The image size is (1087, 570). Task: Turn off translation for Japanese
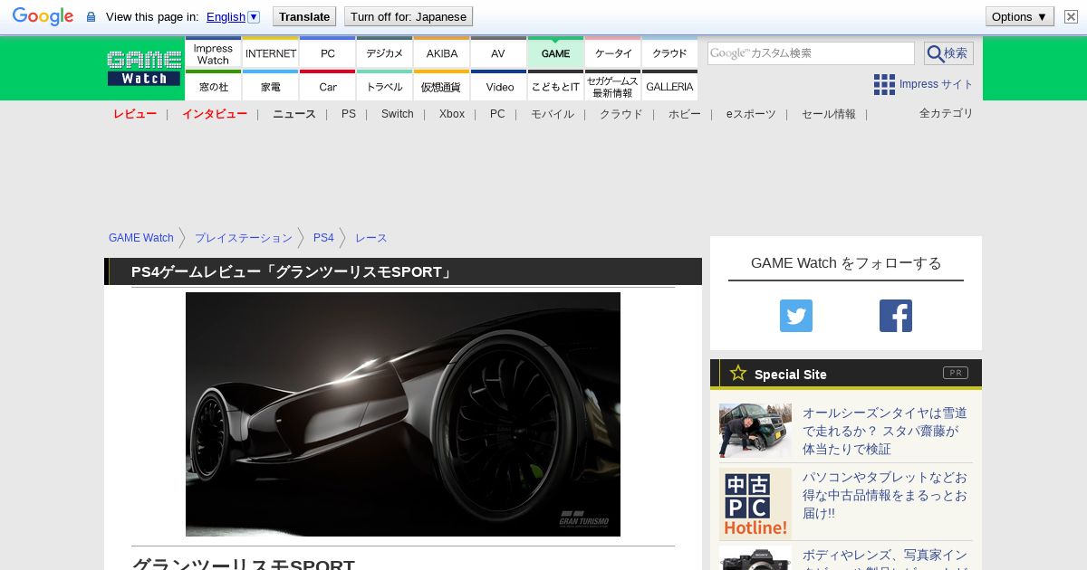tap(408, 16)
